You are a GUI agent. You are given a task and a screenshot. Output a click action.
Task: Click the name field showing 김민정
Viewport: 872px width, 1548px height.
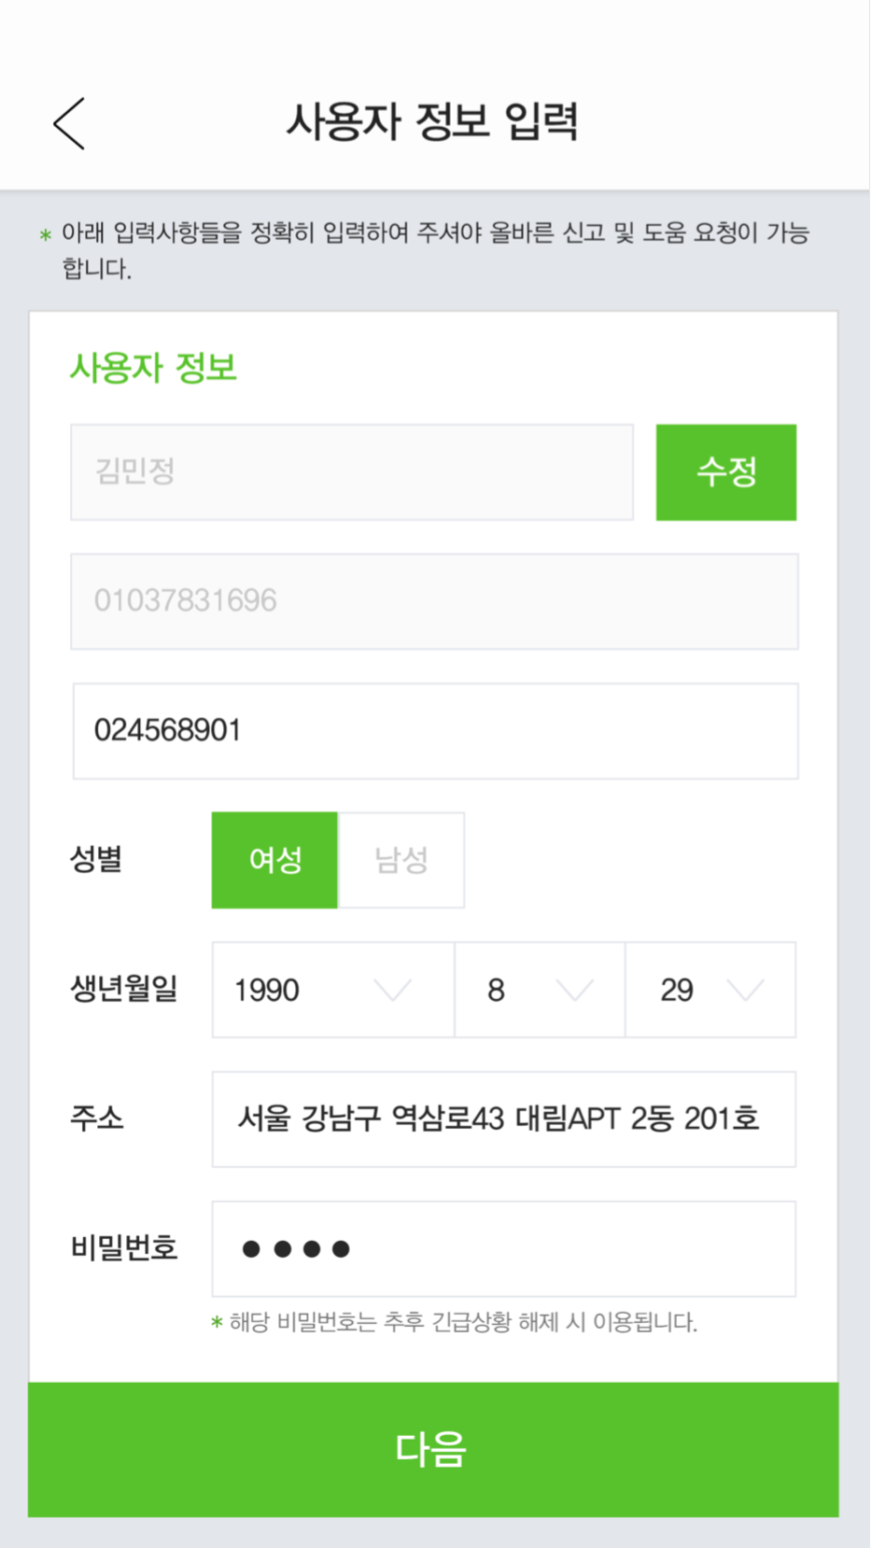352,472
